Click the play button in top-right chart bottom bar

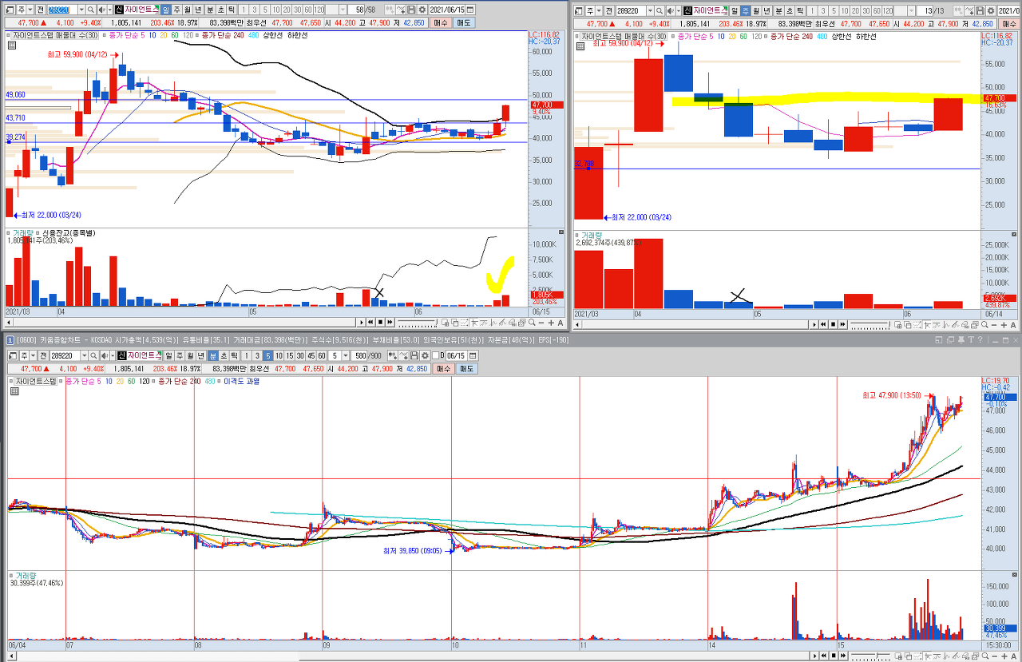[x=814, y=324]
